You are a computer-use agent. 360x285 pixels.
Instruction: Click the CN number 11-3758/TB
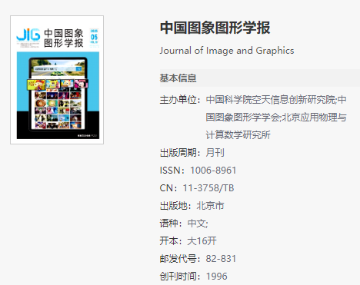pyautogui.click(x=208, y=188)
